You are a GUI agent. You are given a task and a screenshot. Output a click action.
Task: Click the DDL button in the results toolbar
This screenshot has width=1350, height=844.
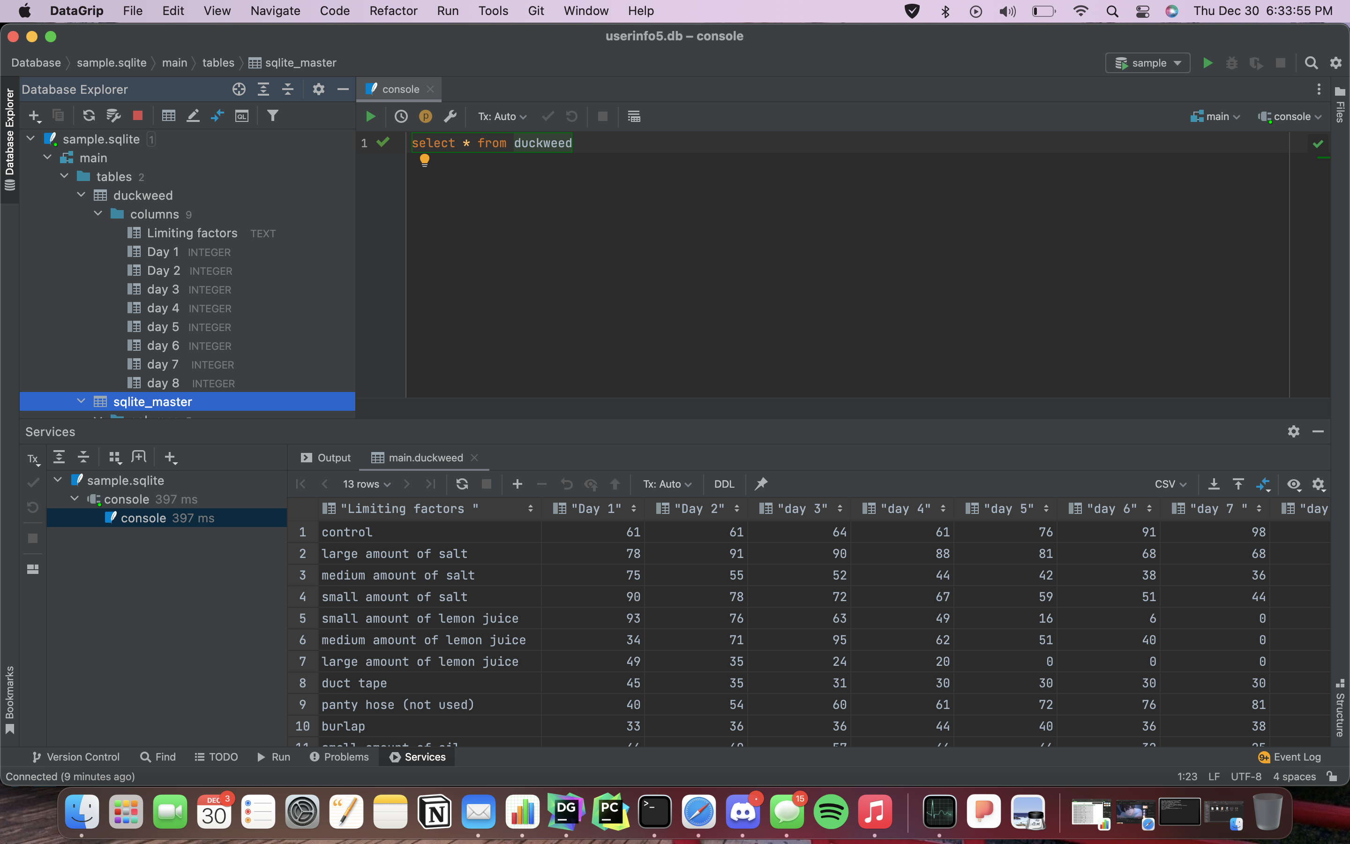coord(724,484)
